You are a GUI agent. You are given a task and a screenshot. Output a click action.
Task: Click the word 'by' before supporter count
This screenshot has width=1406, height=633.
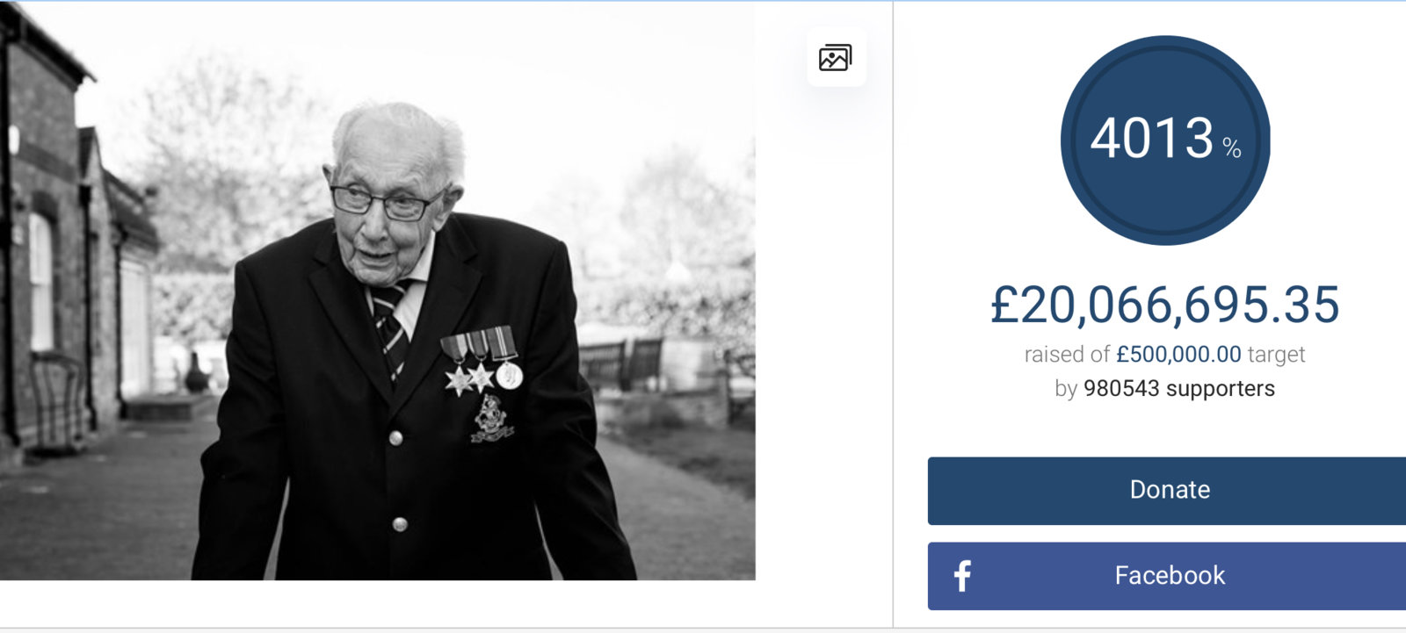point(1066,389)
